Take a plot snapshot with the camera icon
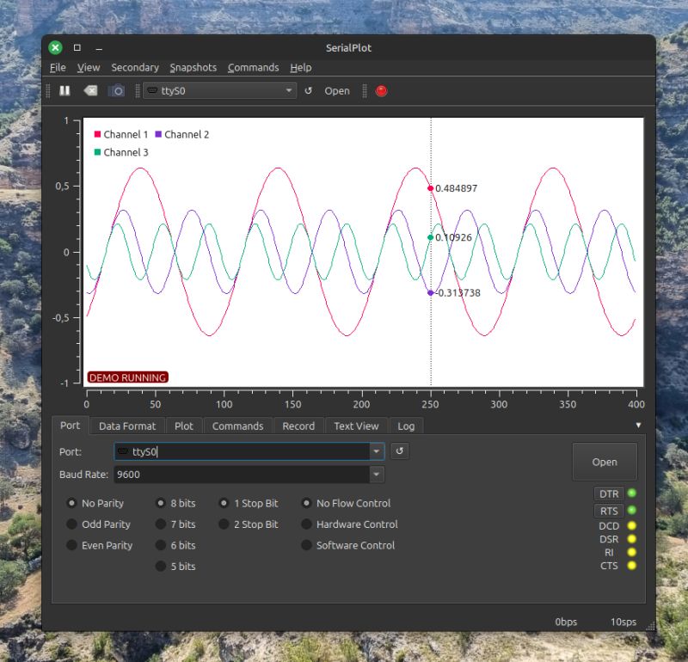688x662 pixels. click(117, 90)
